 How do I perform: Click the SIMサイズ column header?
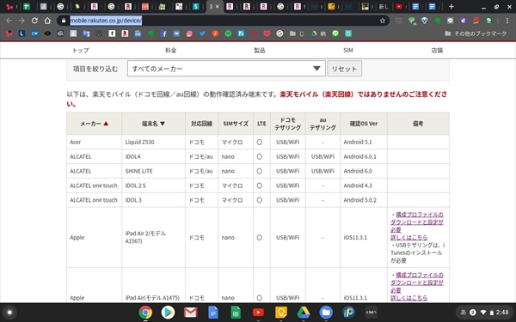[x=236, y=124]
